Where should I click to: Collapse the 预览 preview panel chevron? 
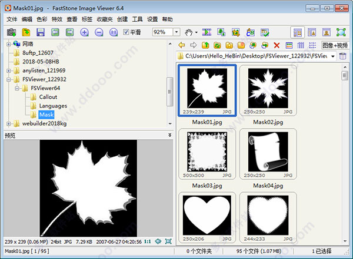click(170, 135)
